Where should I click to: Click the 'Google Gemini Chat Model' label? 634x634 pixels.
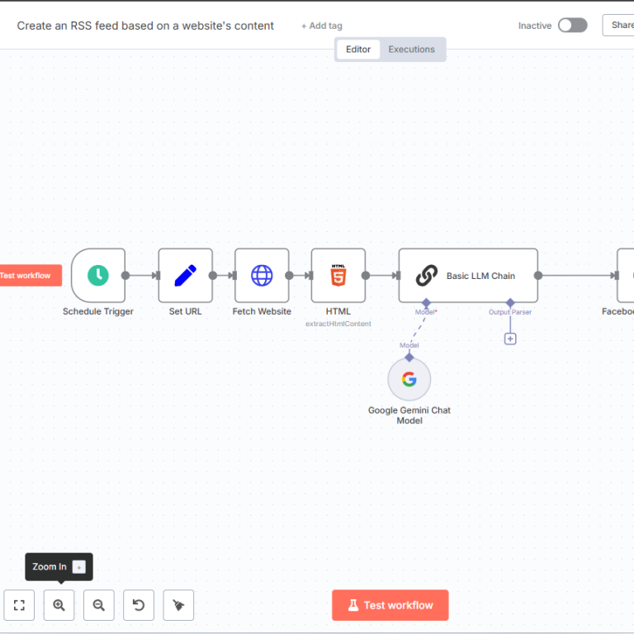pos(409,415)
